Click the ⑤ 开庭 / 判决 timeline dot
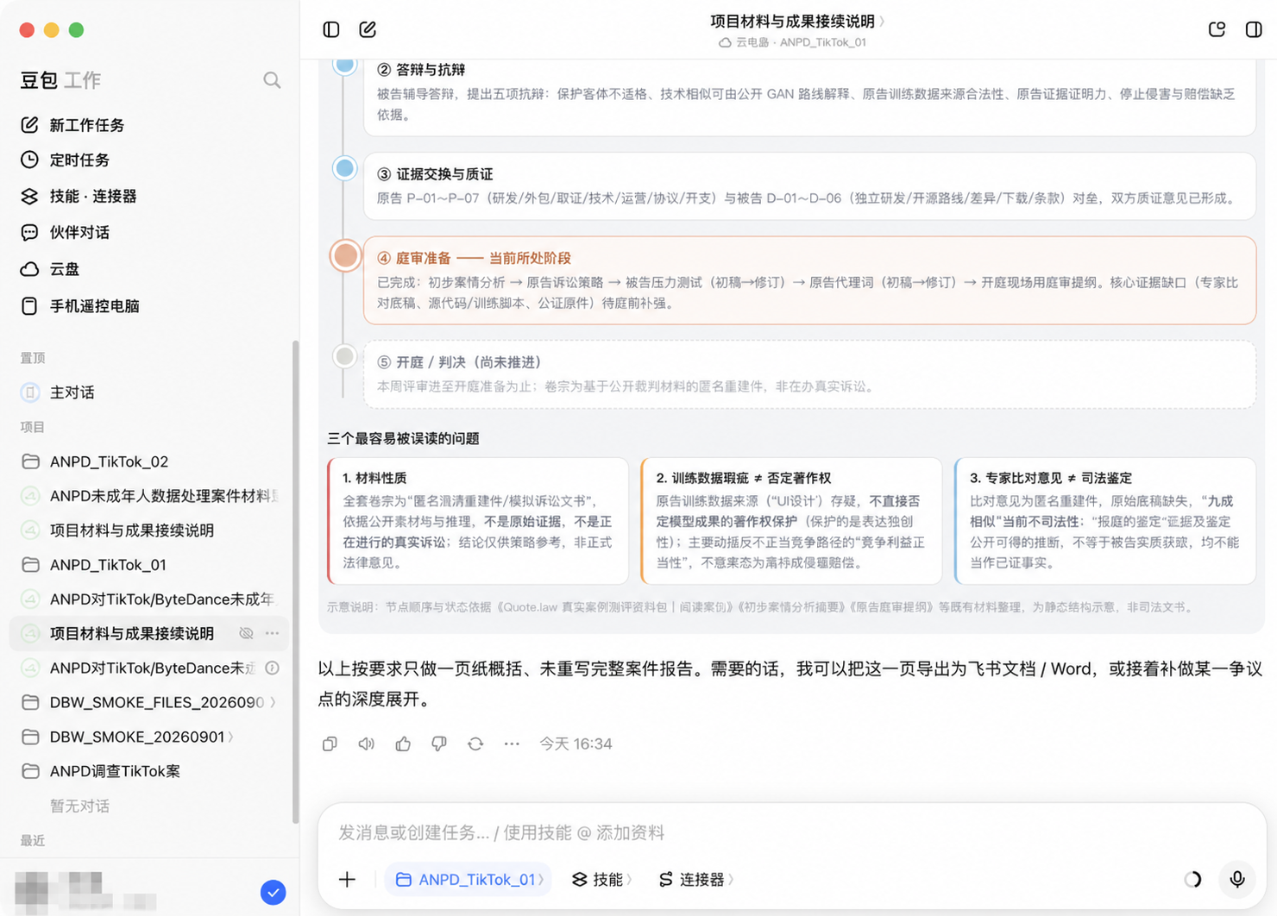 [x=345, y=355]
